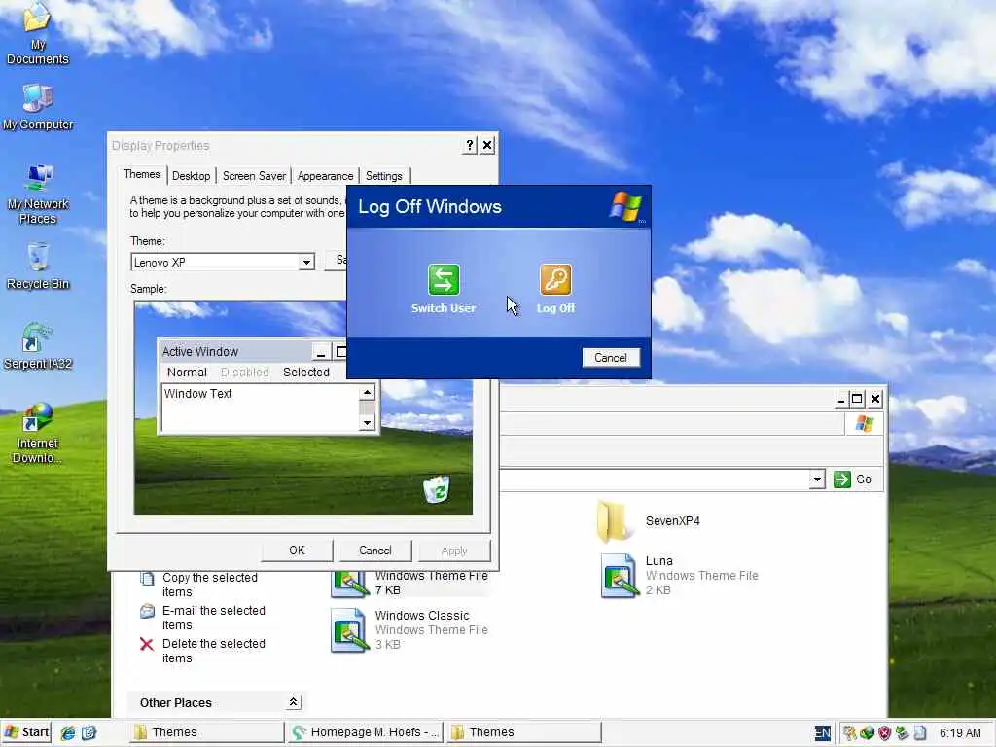Click the recycle bin in theme sample preview
Image resolution: width=996 pixels, height=747 pixels.
pyautogui.click(x=437, y=489)
